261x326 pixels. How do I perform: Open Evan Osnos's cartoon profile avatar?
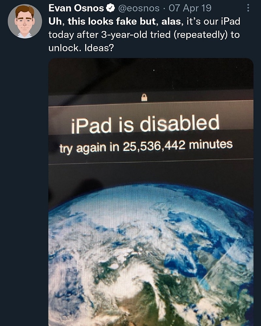click(x=25, y=22)
